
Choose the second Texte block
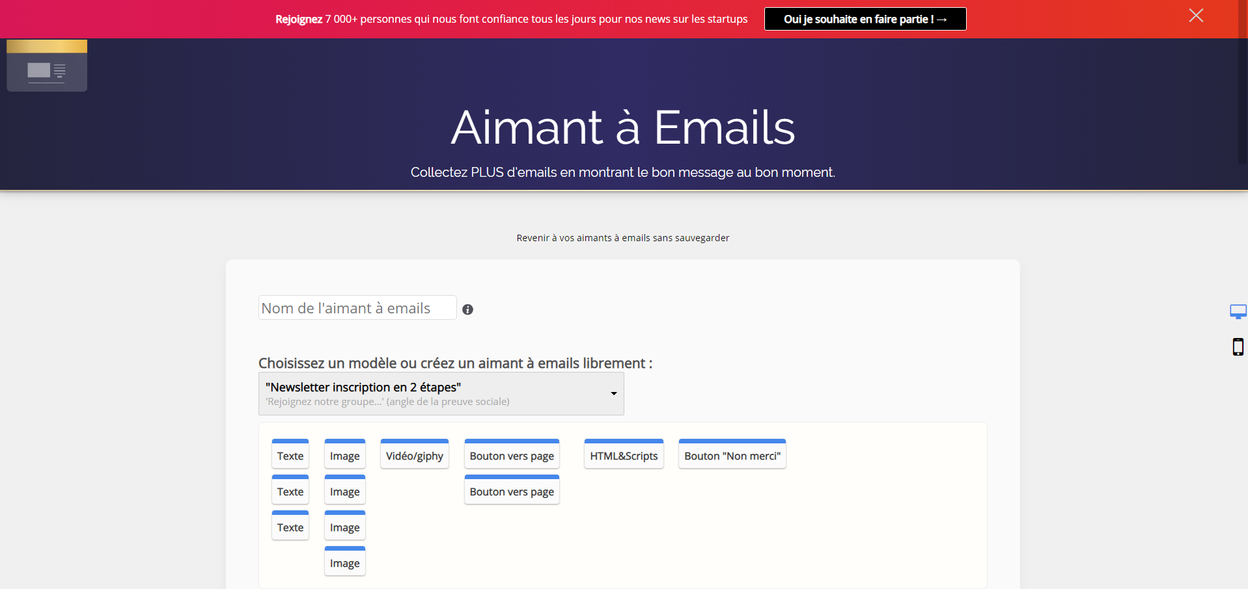point(290,491)
